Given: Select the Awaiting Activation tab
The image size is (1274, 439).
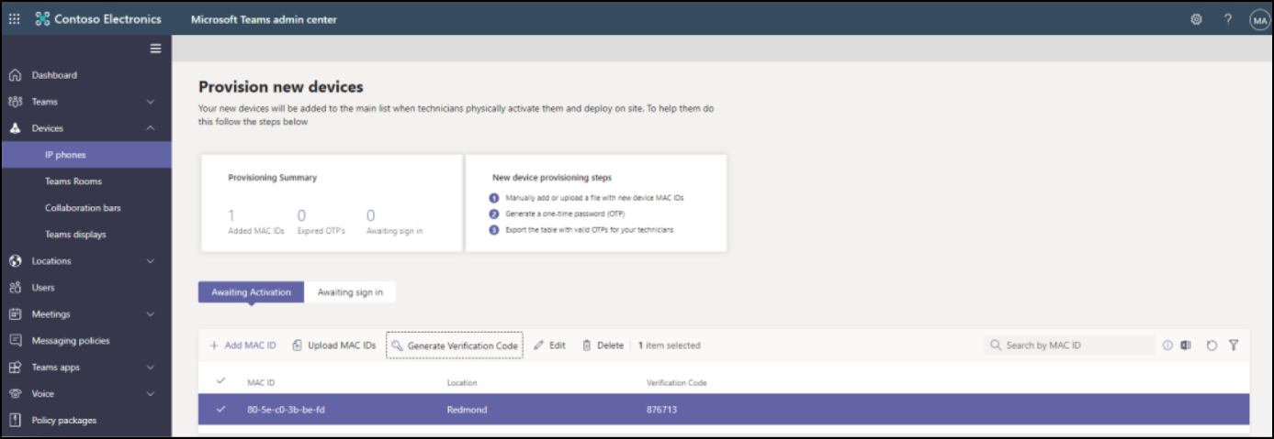Looking at the screenshot, I should (x=251, y=292).
